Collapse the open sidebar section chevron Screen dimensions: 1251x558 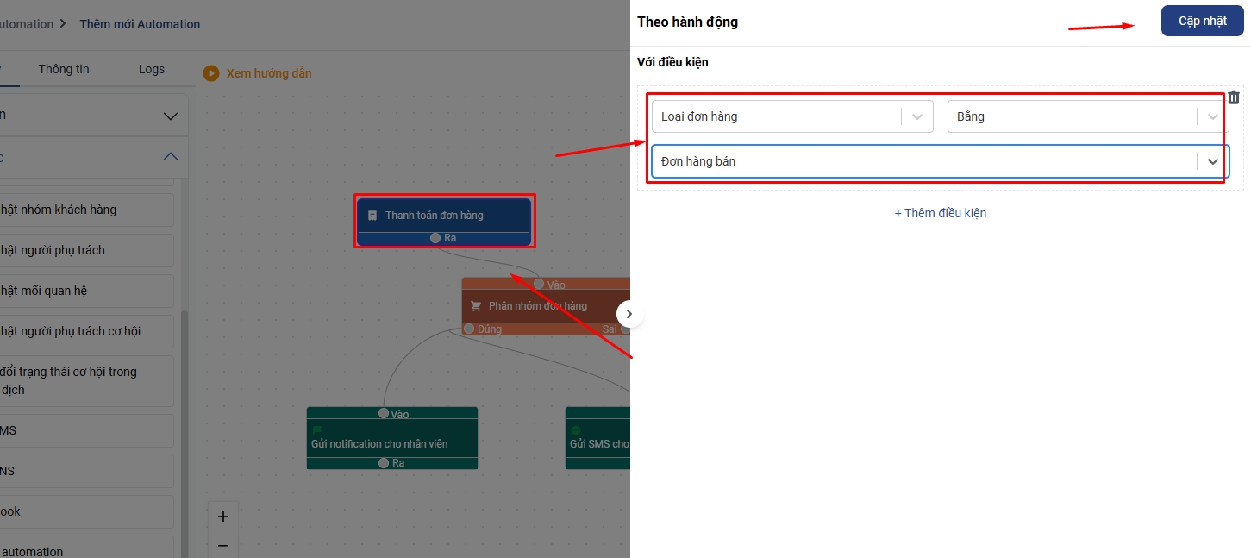click(x=171, y=156)
